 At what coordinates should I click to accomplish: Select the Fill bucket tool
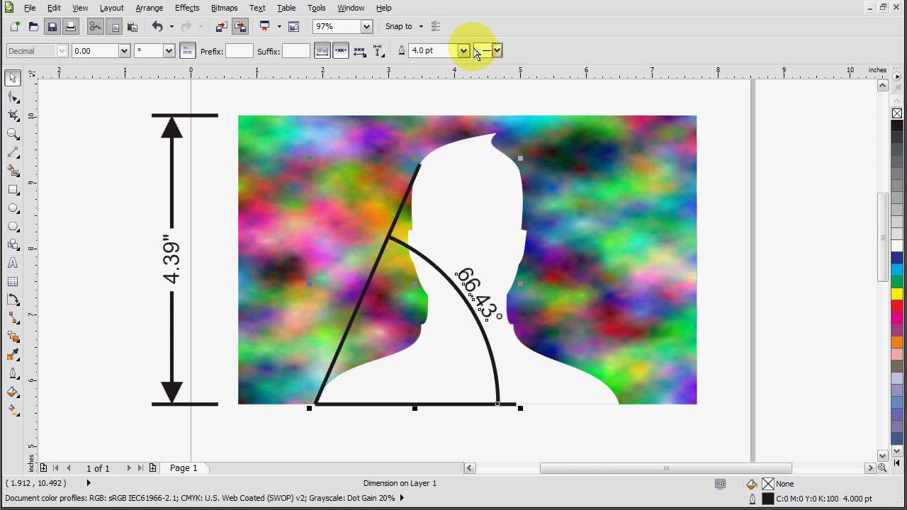tap(13, 392)
